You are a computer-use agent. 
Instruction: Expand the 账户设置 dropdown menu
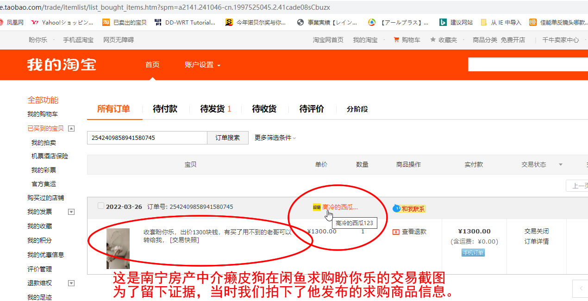(202, 64)
